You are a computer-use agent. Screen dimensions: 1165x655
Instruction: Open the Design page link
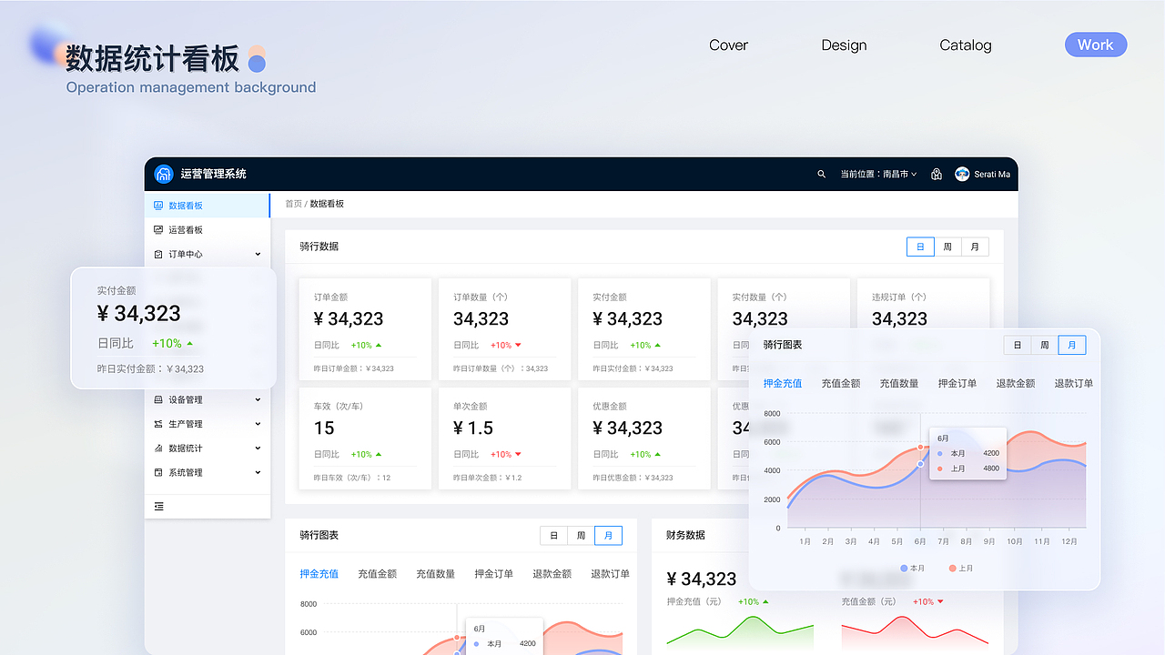844,45
